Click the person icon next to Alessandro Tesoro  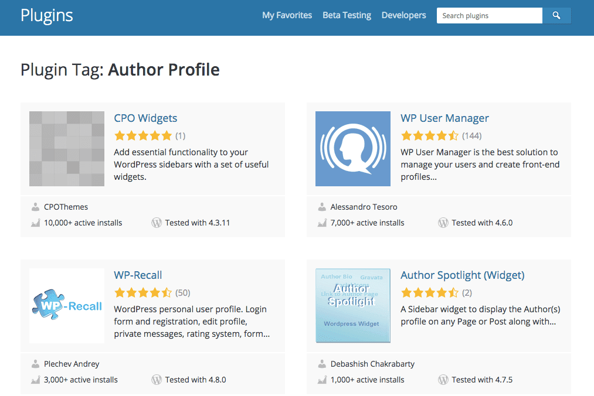[x=322, y=207]
